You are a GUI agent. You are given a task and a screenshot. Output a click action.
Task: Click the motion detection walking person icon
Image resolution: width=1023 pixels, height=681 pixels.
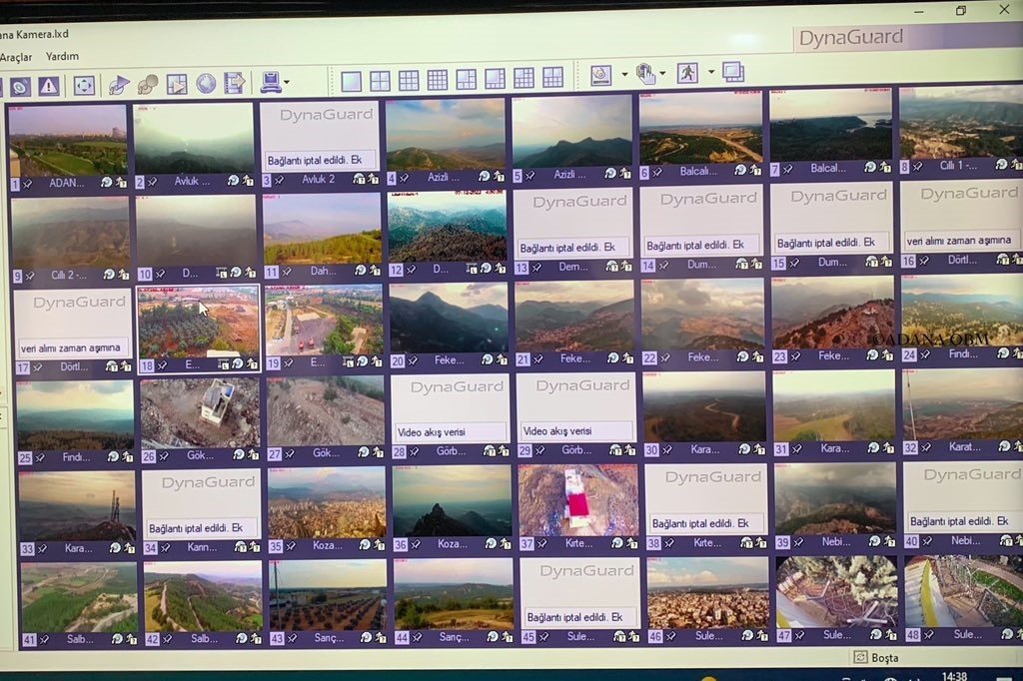pos(687,73)
